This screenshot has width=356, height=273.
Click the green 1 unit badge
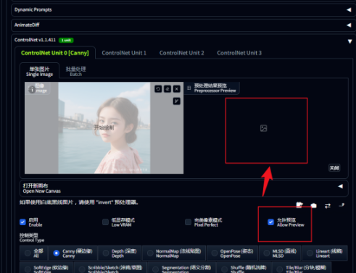point(66,40)
